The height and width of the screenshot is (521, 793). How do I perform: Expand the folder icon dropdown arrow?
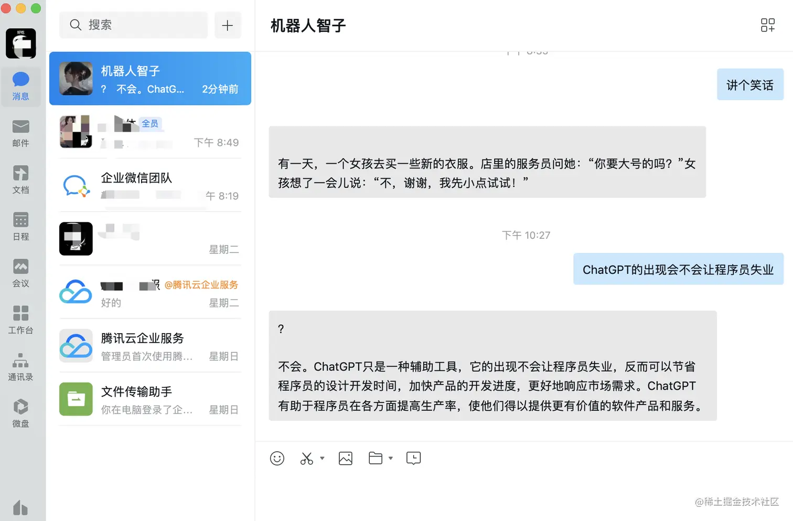tap(391, 459)
